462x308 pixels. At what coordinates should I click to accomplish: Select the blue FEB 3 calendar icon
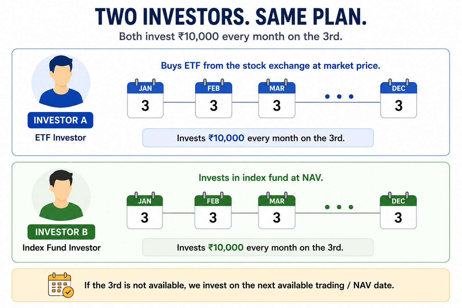pos(214,99)
